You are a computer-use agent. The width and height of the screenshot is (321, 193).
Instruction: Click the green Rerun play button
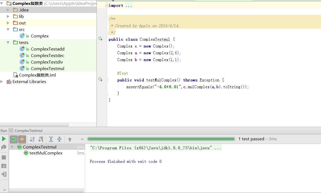pos(4,139)
